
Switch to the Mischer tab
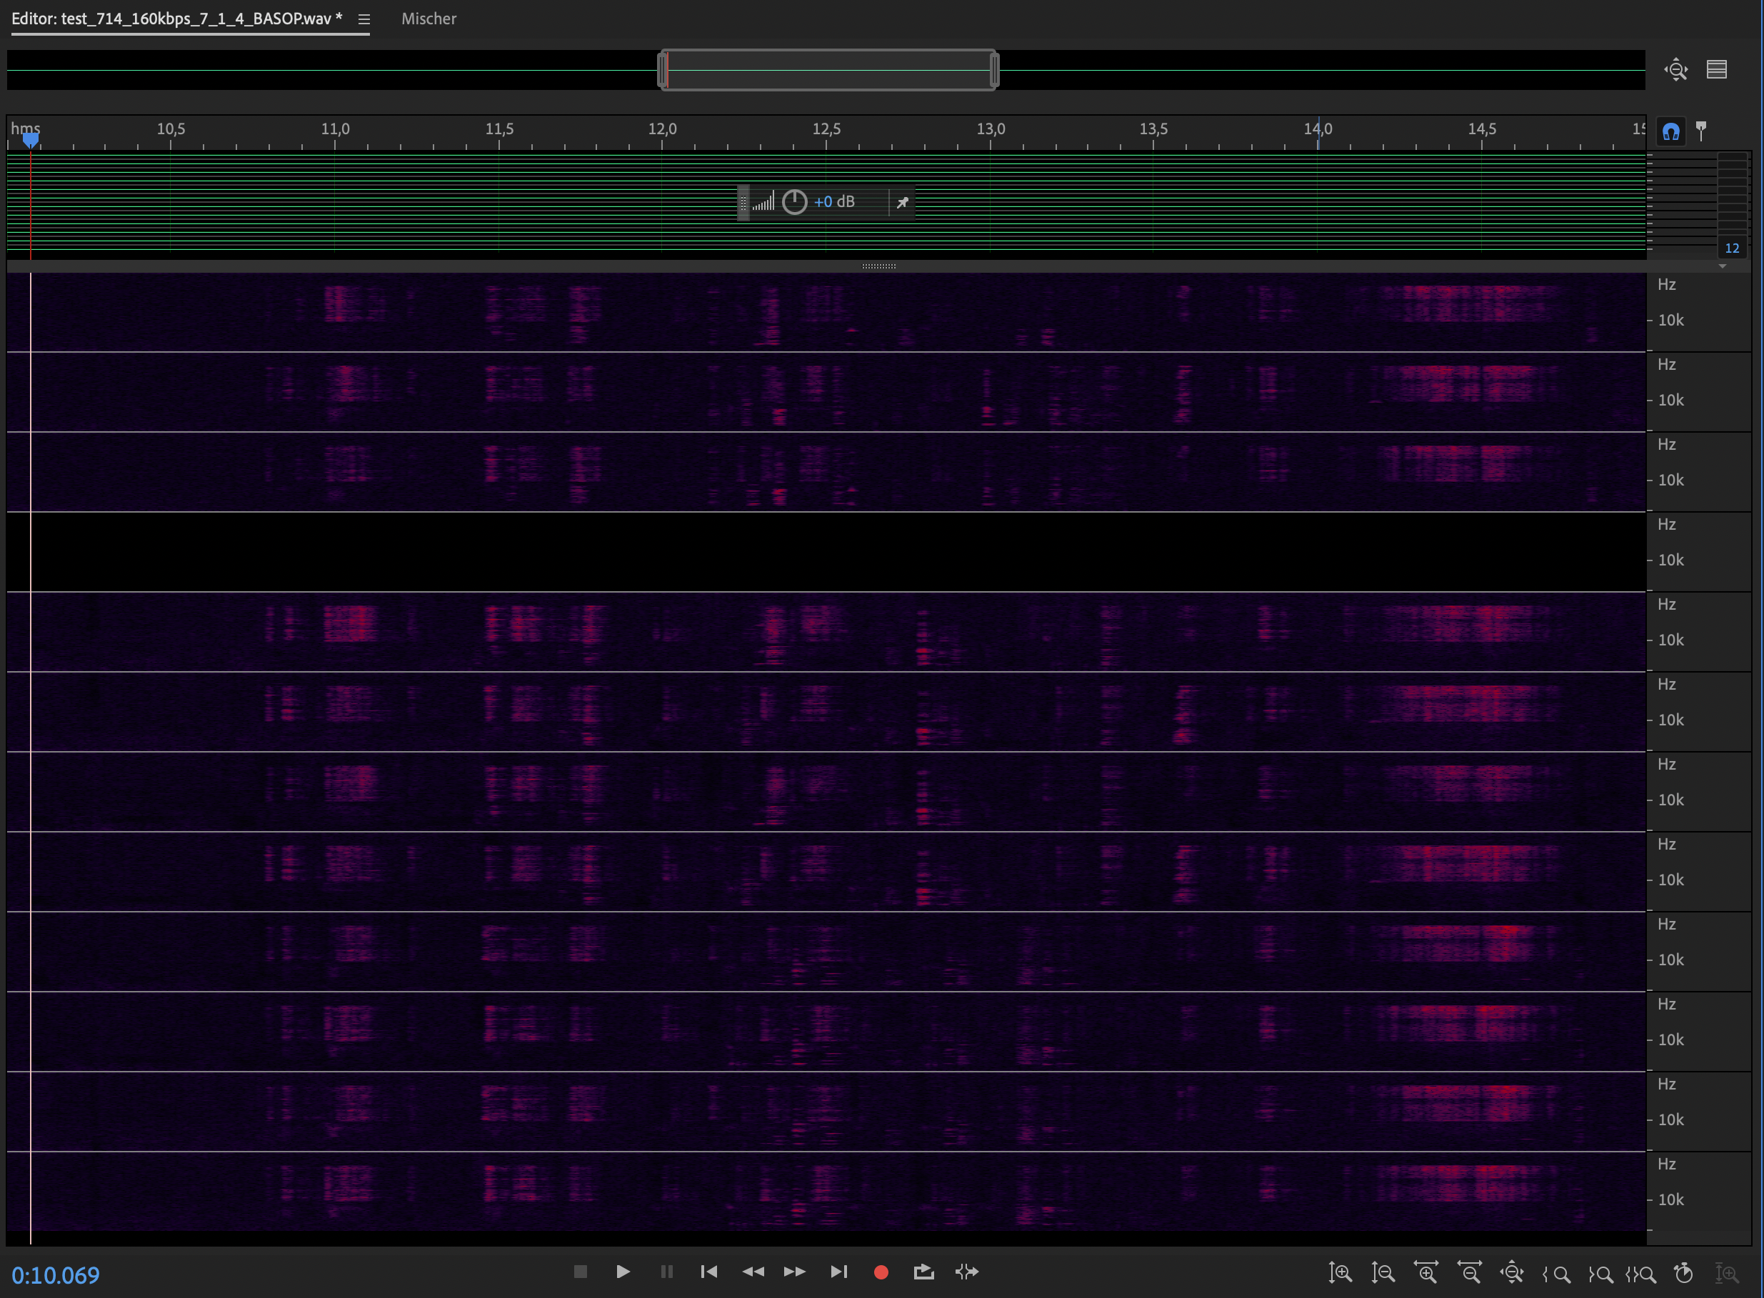[x=429, y=19]
